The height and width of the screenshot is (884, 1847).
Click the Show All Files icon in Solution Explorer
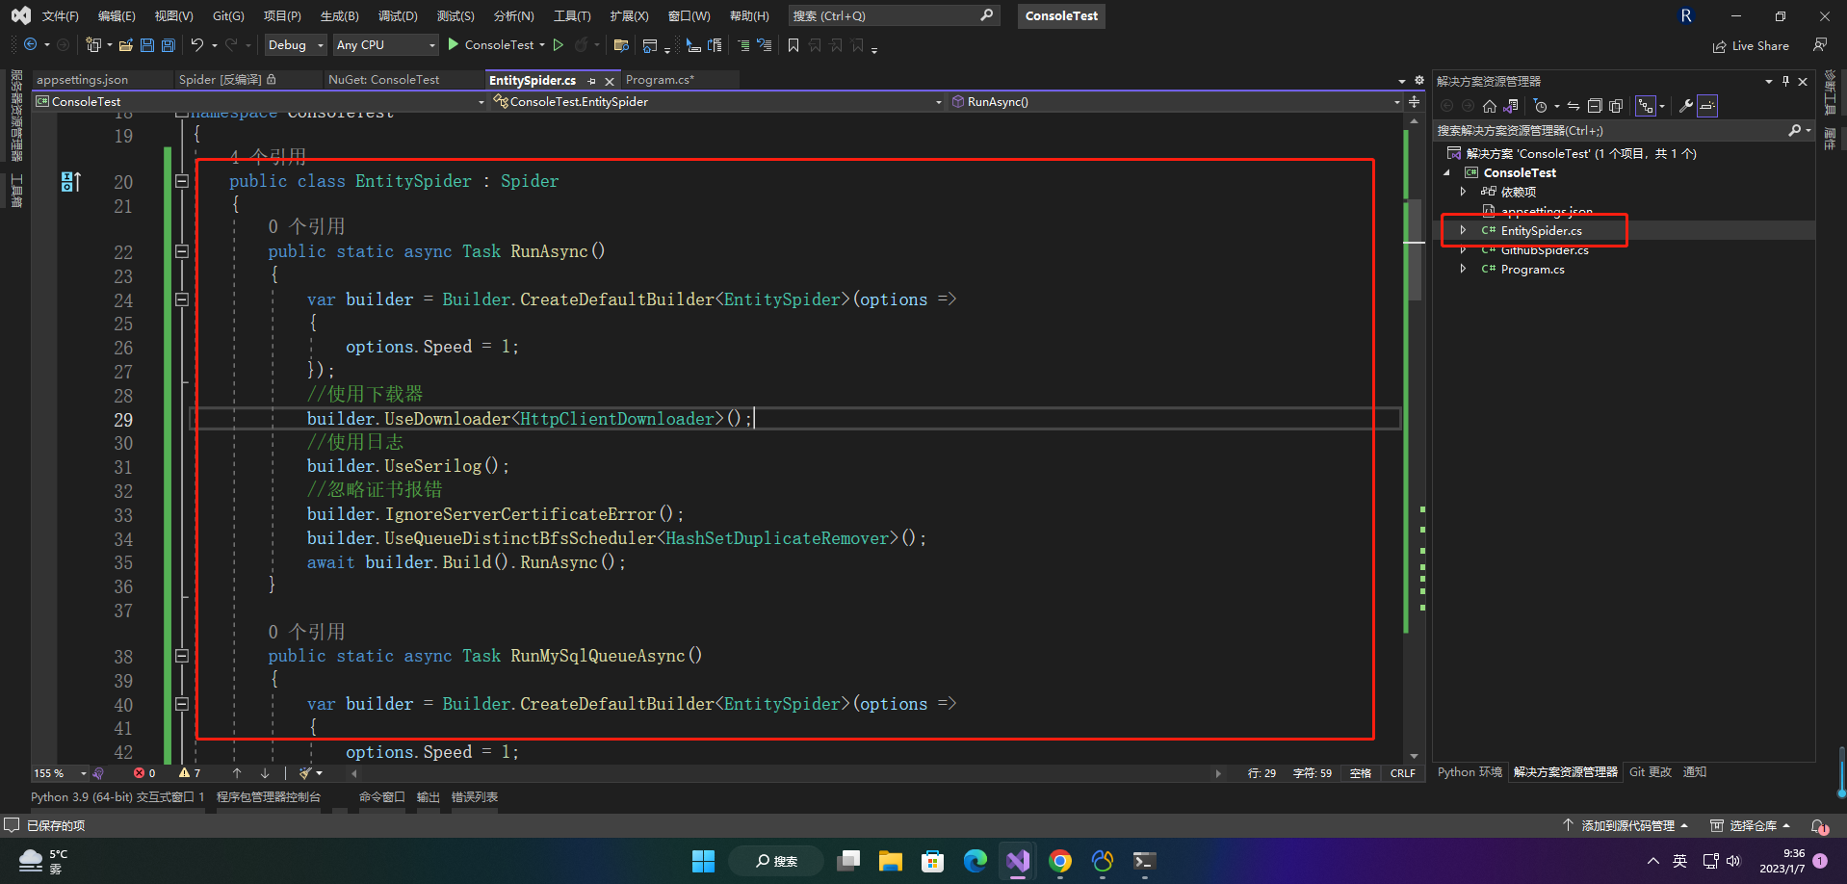click(1616, 106)
